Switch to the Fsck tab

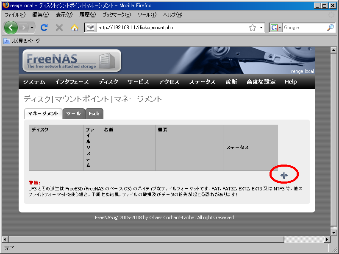point(94,114)
